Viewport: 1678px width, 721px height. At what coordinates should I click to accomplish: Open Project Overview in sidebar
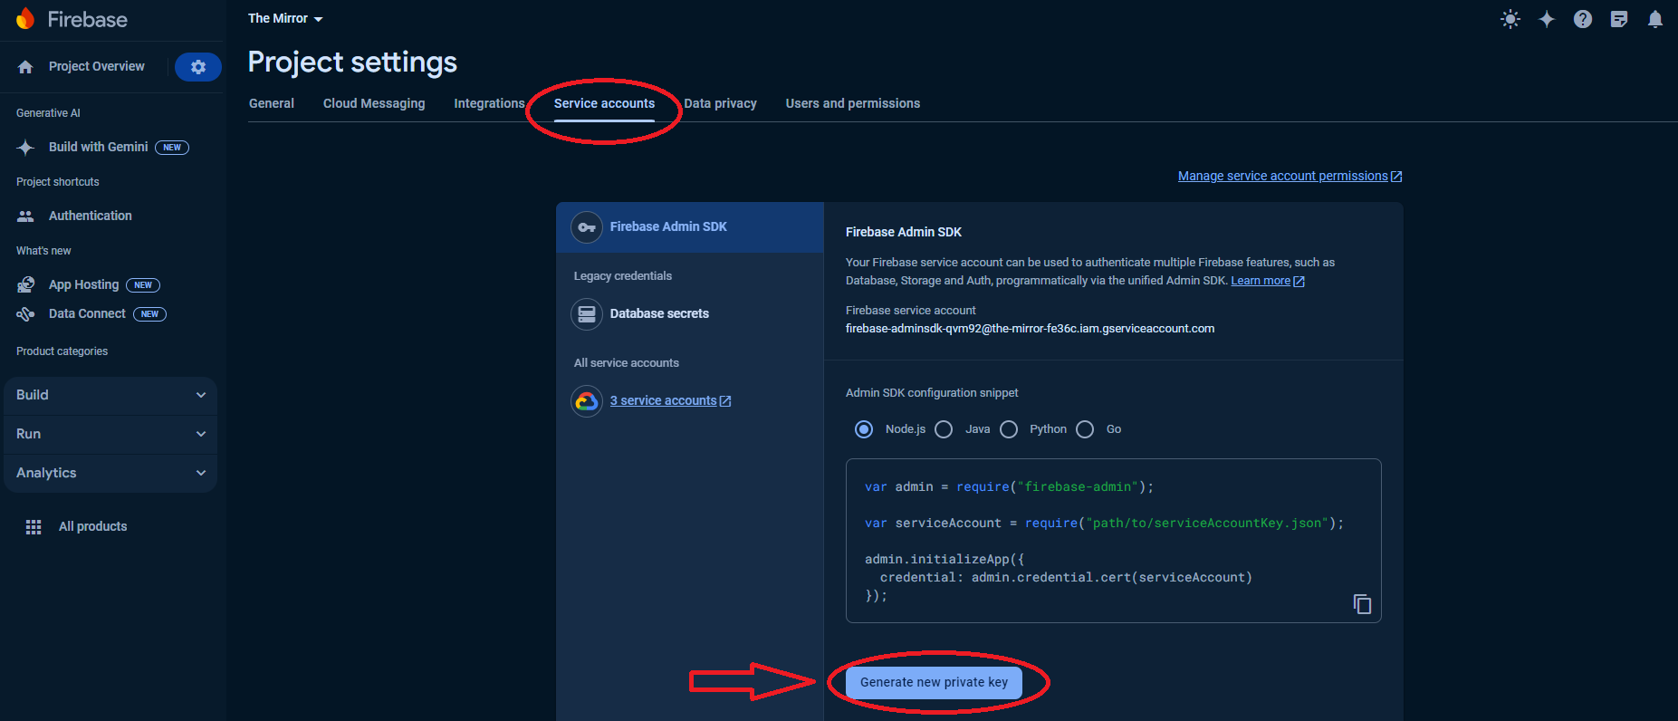pos(96,66)
